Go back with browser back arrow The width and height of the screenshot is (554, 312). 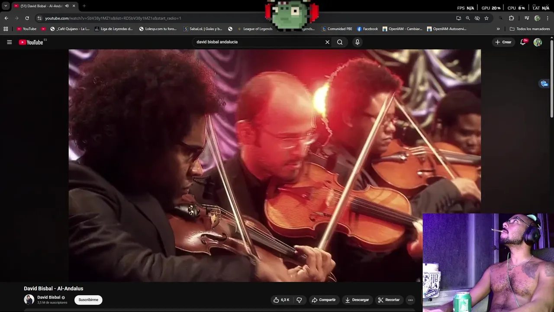coord(6,18)
